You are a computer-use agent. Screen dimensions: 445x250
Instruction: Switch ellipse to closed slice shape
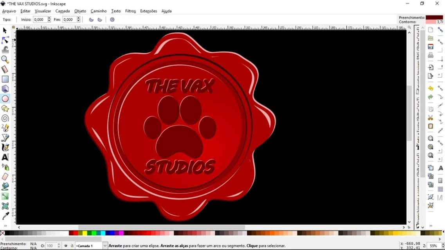91,20
